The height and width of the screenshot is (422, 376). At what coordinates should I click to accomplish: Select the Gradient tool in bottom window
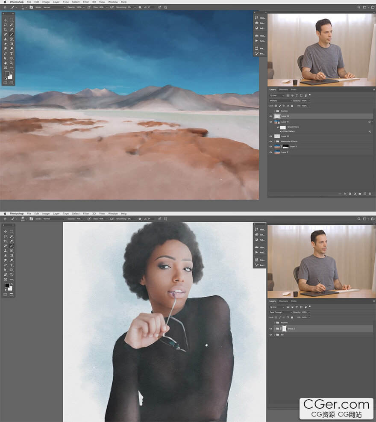(x=12, y=255)
